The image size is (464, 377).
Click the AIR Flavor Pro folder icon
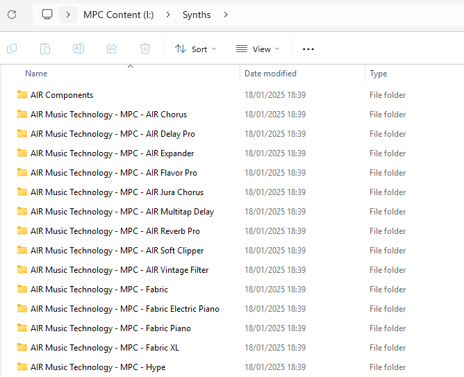22,172
